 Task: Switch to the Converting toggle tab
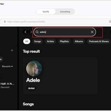pos(65,12)
